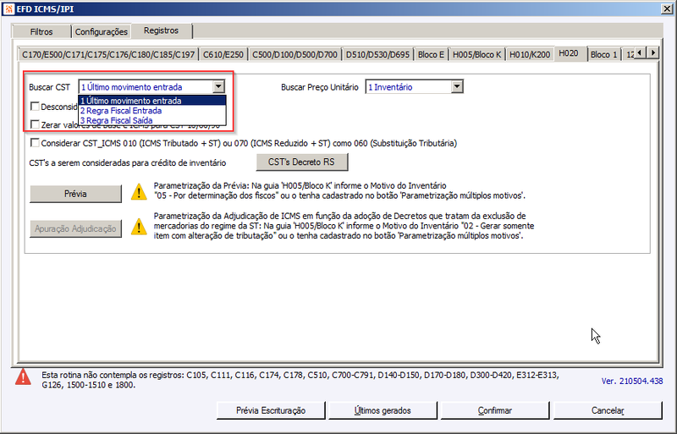
Task: Tick the Zerar valores de base checkbox
Action: (x=35, y=124)
